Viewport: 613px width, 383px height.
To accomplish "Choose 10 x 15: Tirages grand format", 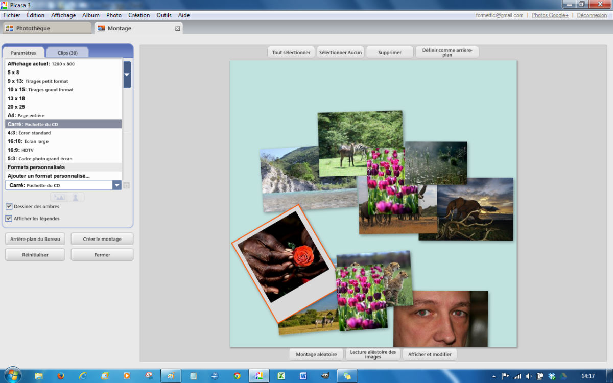I will [63, 90].
